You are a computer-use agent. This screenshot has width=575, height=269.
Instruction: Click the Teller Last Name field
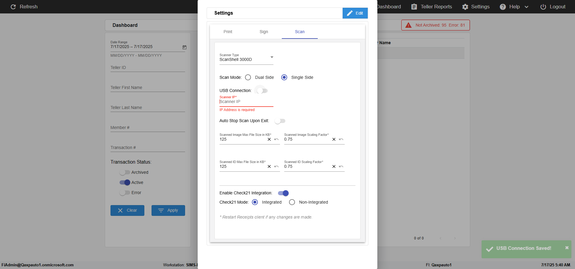tap(148, 107)
